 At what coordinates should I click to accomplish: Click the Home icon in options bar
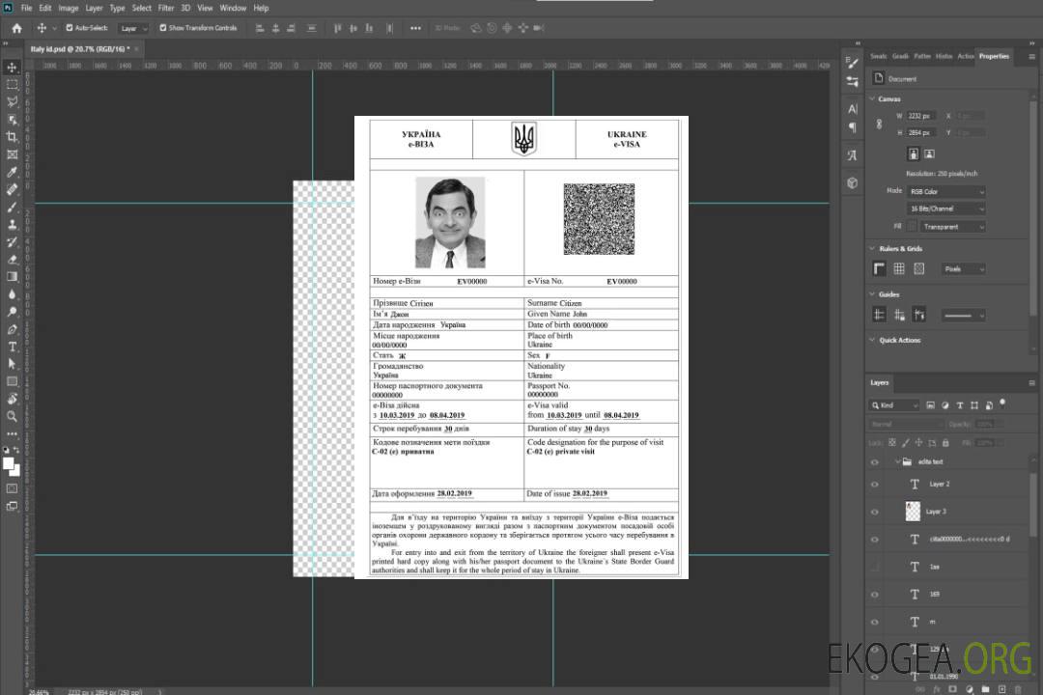coord(16,28)
